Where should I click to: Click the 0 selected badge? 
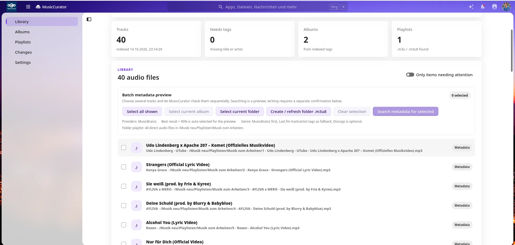(x=460, y=95)
